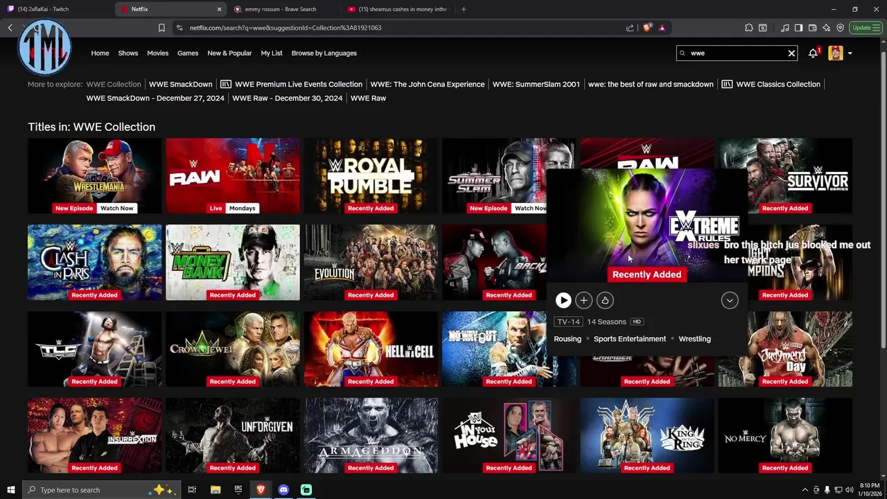This screenshot has width=887, height=499.
Task: Click the Brave share icon
Action: click(630, 28)
